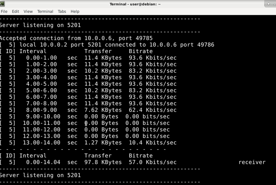Screen dimensions: 276x185
Task: Click the interval '12.00-13.00'
Action: click(41, 136)
